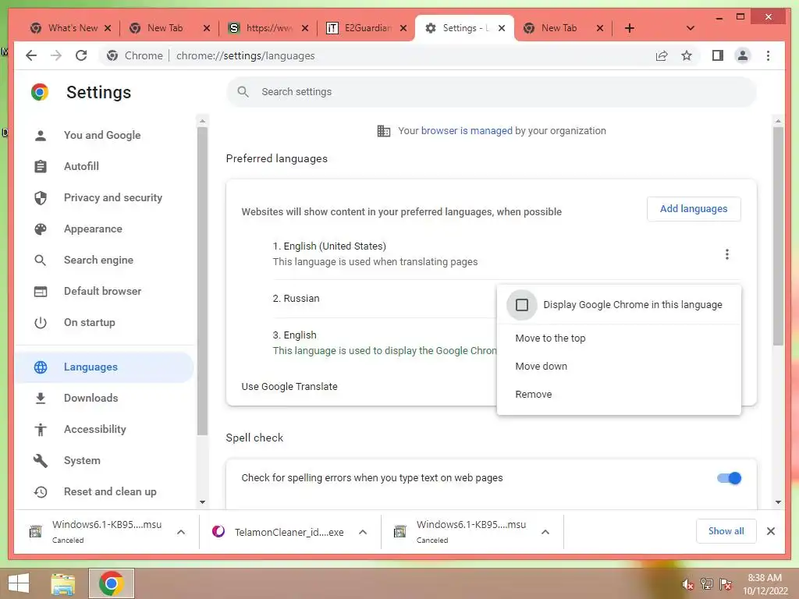This screenshot has height=599, width=799.
Task: Click the Default browser window icon
Action: (41, 292)
